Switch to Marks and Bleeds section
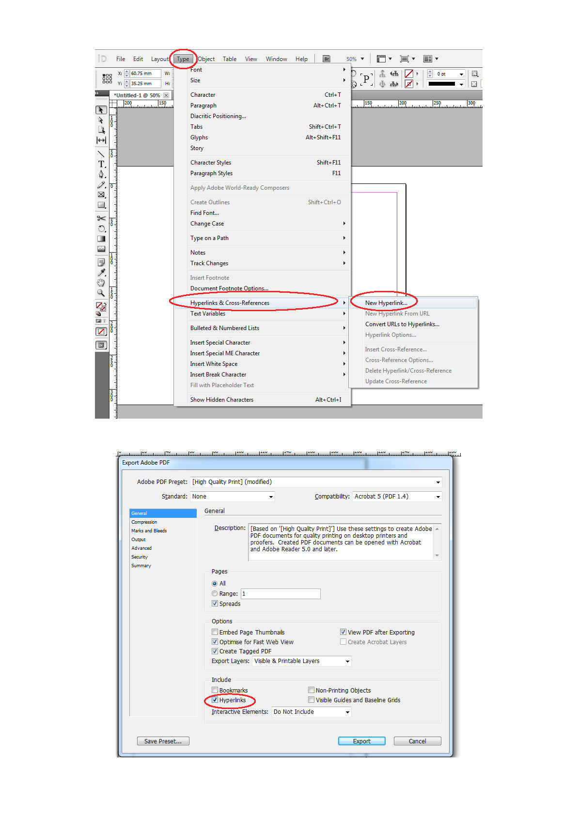577x815 pixels. pos(163,531)
